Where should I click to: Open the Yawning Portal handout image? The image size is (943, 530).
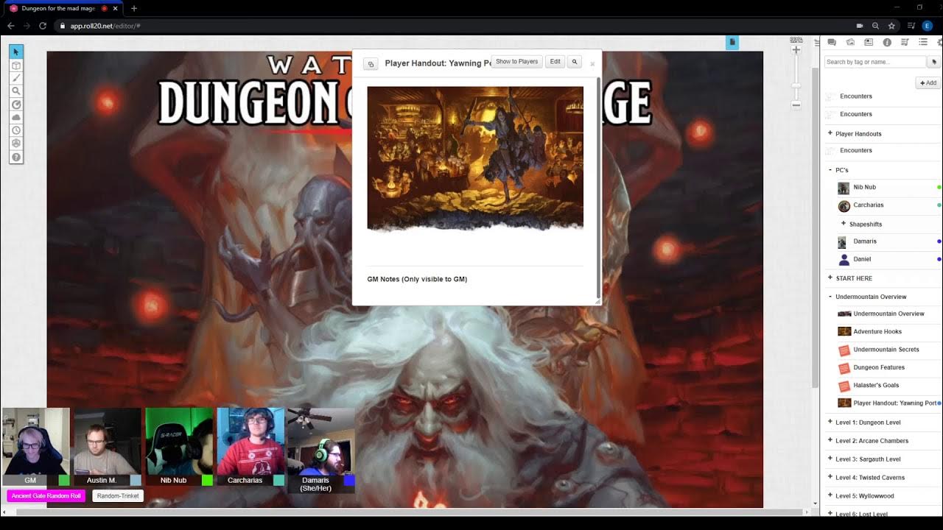(x=475, y=158)
